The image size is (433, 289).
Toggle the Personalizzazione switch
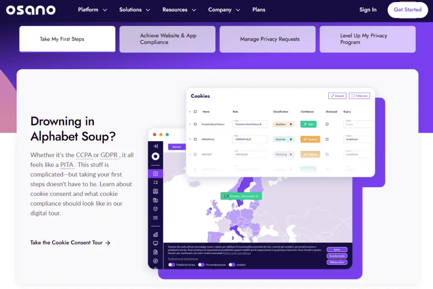201,265
